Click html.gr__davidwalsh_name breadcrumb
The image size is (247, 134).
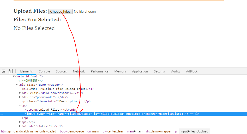coord(28,131)
